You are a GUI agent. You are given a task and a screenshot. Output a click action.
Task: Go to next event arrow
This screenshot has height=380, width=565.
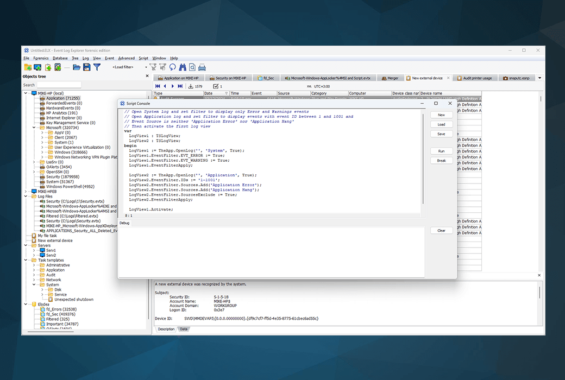(173, 86)
